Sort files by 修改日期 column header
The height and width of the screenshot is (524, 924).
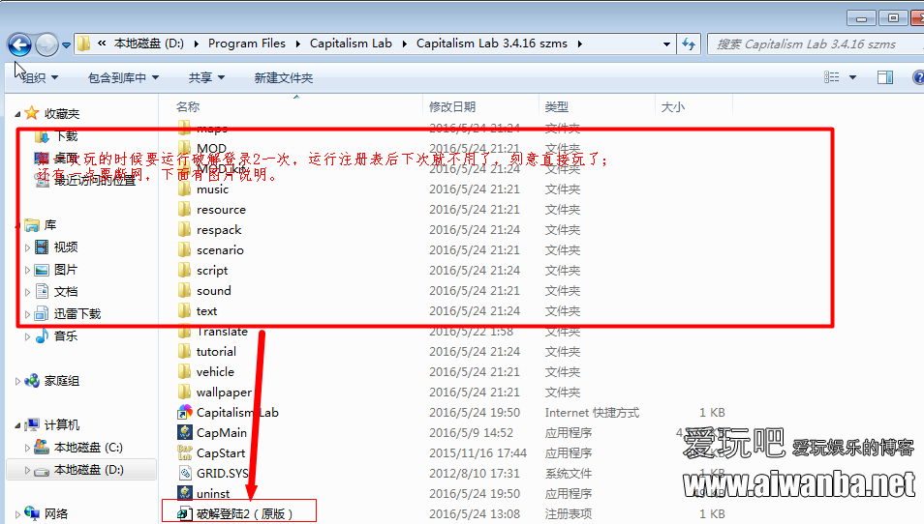coord(452,106)
